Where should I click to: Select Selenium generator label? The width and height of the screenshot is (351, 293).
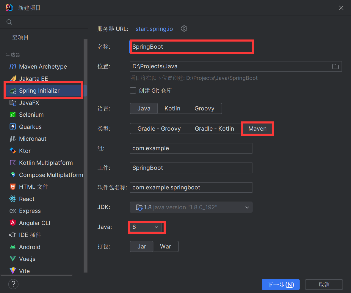[x=31, y=115]
